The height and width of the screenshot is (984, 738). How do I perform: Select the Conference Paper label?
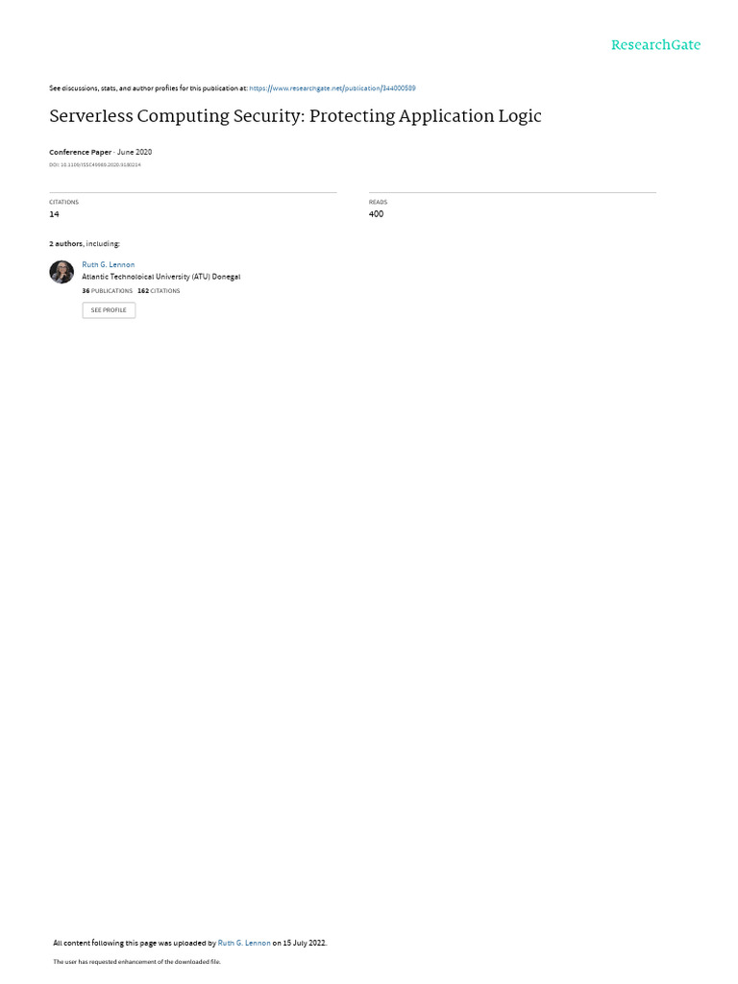tap(81, 152)
